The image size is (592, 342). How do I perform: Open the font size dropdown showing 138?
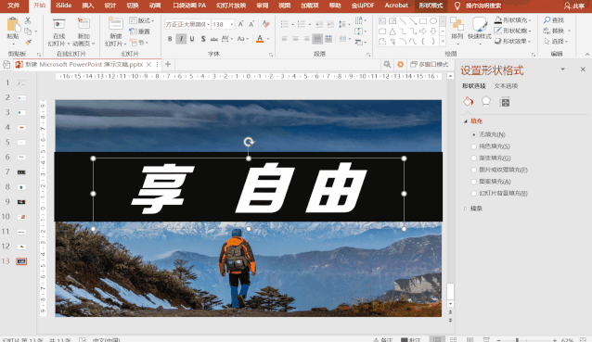[x=232, y=24]
